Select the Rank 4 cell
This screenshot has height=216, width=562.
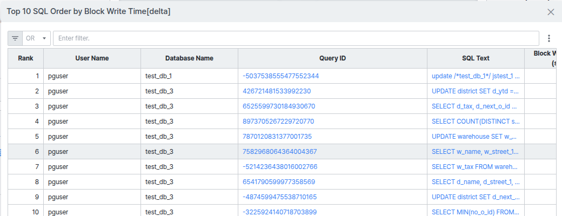[x=26, y=122]
